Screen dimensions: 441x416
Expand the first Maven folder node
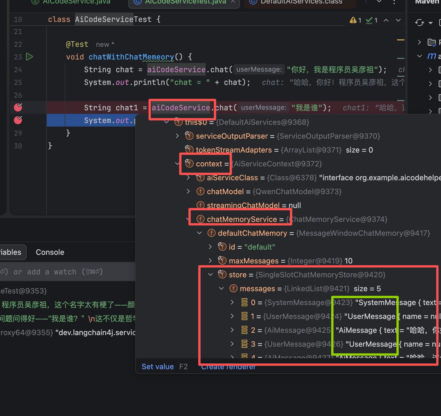[x=420, y=42]
